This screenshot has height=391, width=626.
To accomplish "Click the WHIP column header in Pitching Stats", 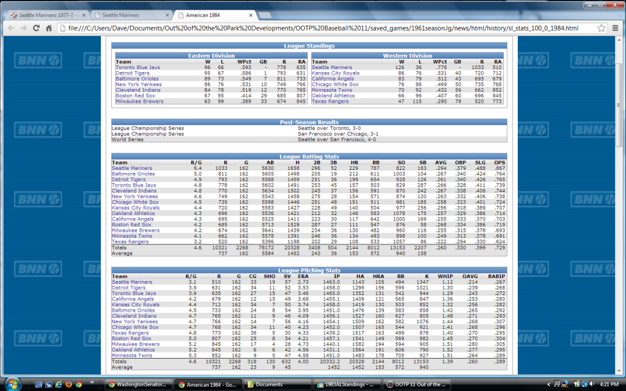I will click(445, 276).
